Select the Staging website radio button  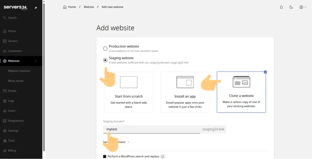pyautogui.click(x=105, y=60)
